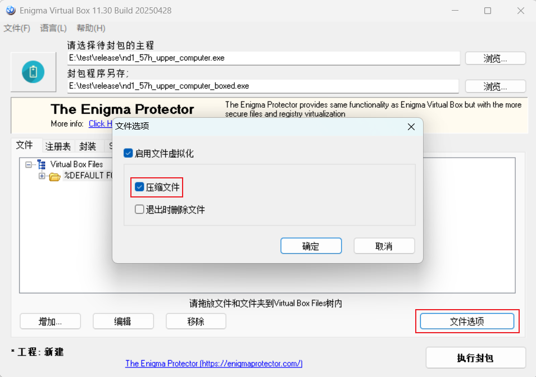The width and height of the screenshot is (536, 377).
Task: Switch to the 封装 tab
Action: pyautogui.click(x=88, y=146)
